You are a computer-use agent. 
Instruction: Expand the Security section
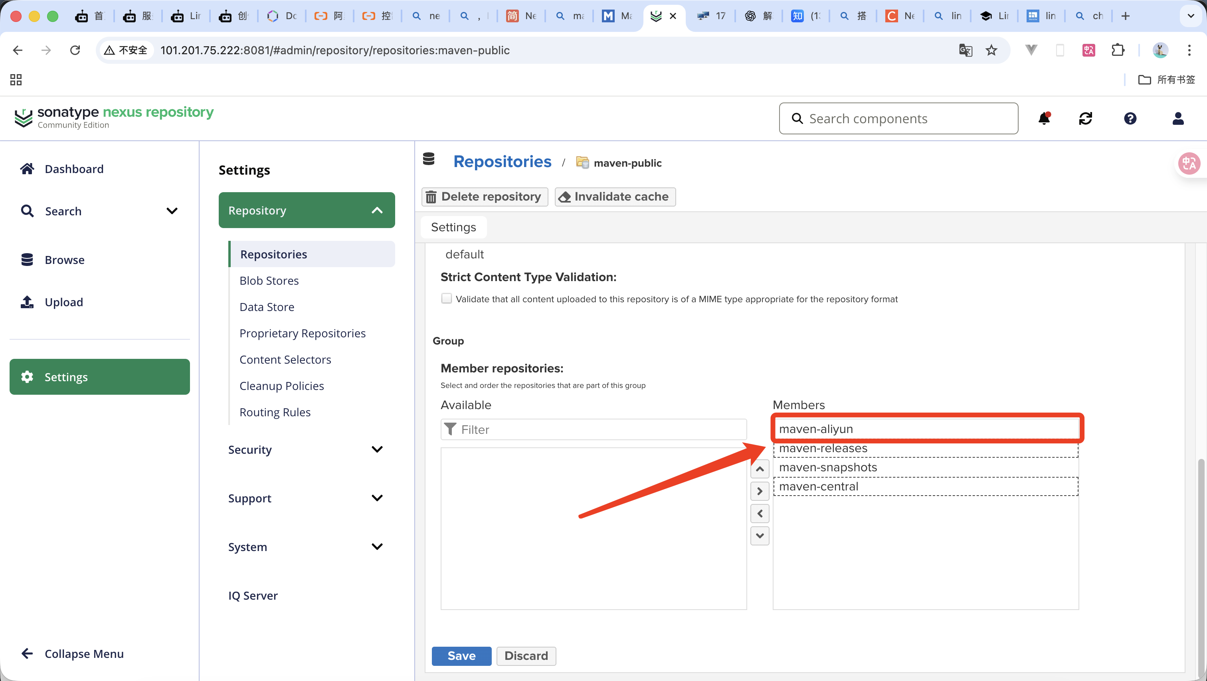(377, 449)
